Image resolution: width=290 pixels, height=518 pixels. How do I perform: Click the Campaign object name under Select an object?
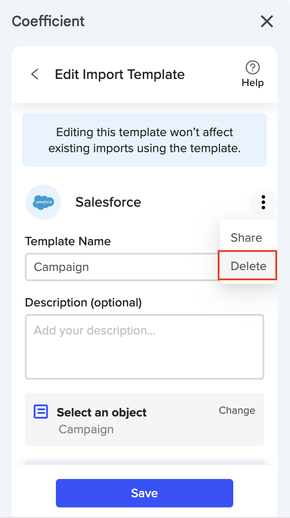[86, 429]
